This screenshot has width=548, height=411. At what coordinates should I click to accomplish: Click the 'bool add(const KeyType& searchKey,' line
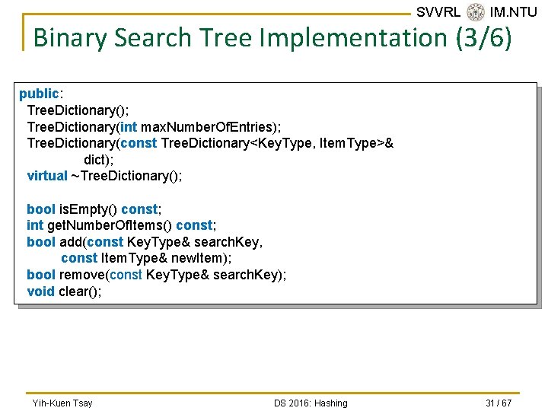(145, 242)
